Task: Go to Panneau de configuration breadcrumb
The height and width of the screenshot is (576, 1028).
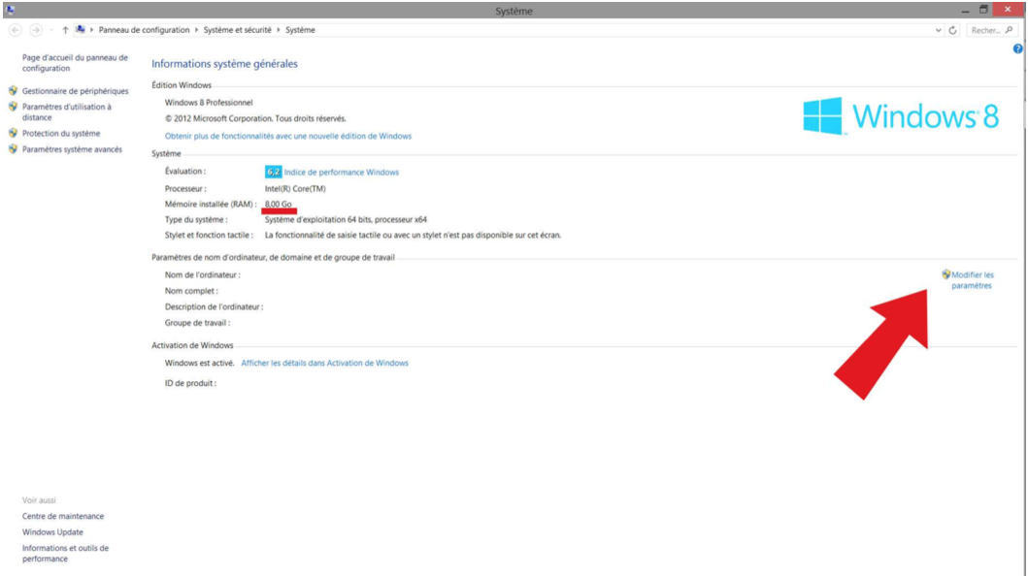Action: [144, 30]
